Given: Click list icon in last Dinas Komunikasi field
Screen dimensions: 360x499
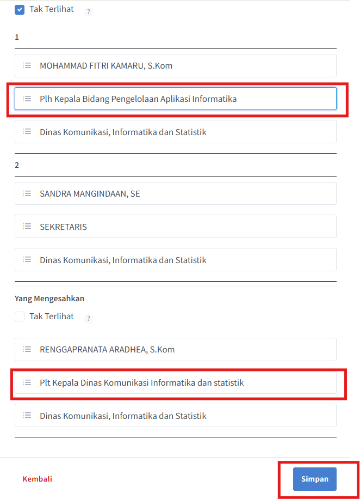Looking at the screenshot, I should point(27,416).
